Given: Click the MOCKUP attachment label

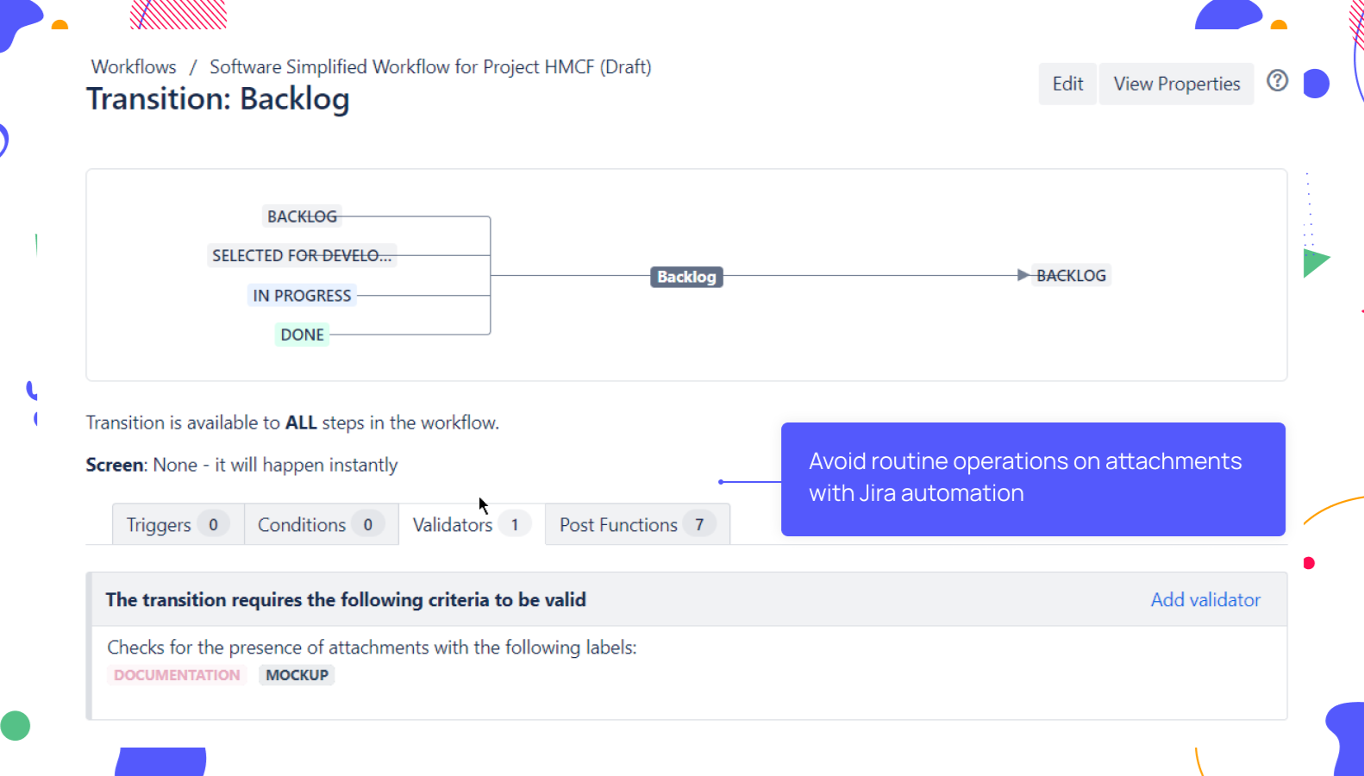Looking at the screenshot, I should click(297, 675).
